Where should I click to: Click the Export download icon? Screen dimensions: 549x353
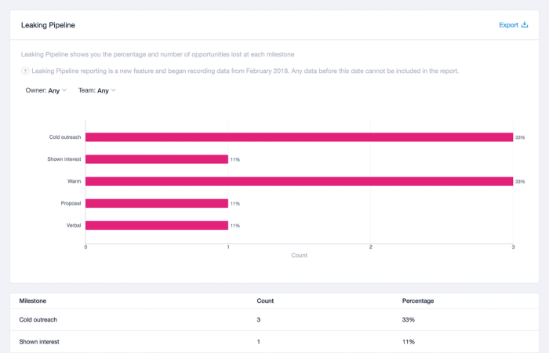(x=525, y=25)
